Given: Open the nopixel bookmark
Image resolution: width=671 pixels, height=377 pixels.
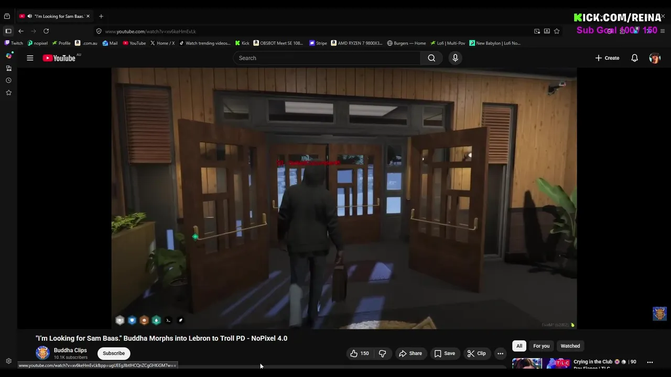Looking at the screenshot, I should click(37, 43).
